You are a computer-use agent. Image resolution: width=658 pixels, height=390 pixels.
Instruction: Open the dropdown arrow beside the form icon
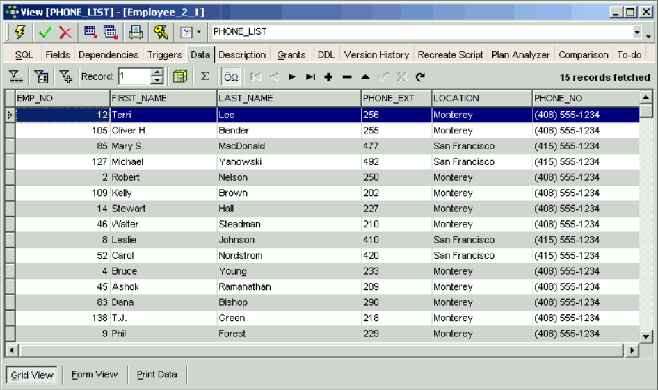[x=199, y=32]
